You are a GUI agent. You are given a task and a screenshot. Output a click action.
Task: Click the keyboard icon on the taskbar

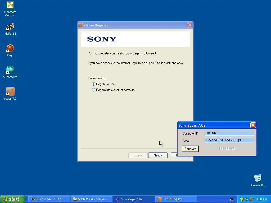click(x=232, y=199)
